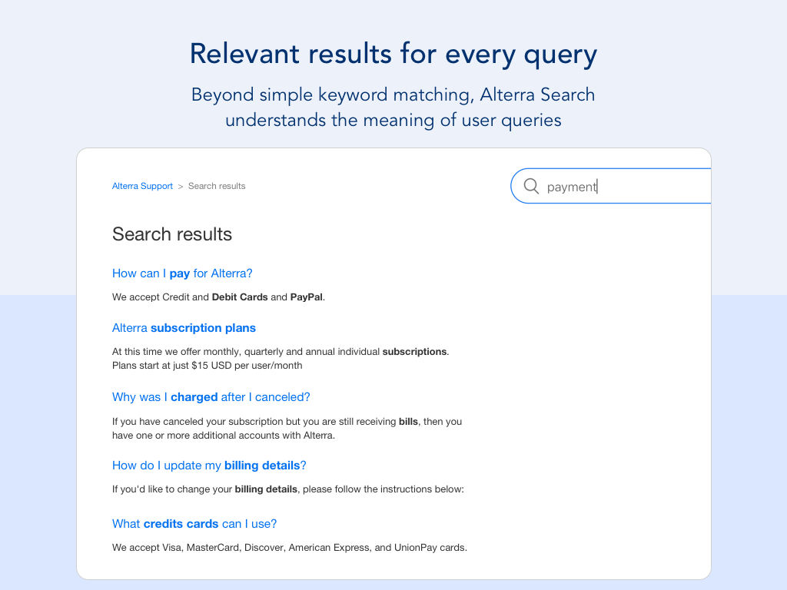The width and height of the screenshot is (787, 590).
Task: Open "What credits cards can I use?" result
Action: [194, 523]
